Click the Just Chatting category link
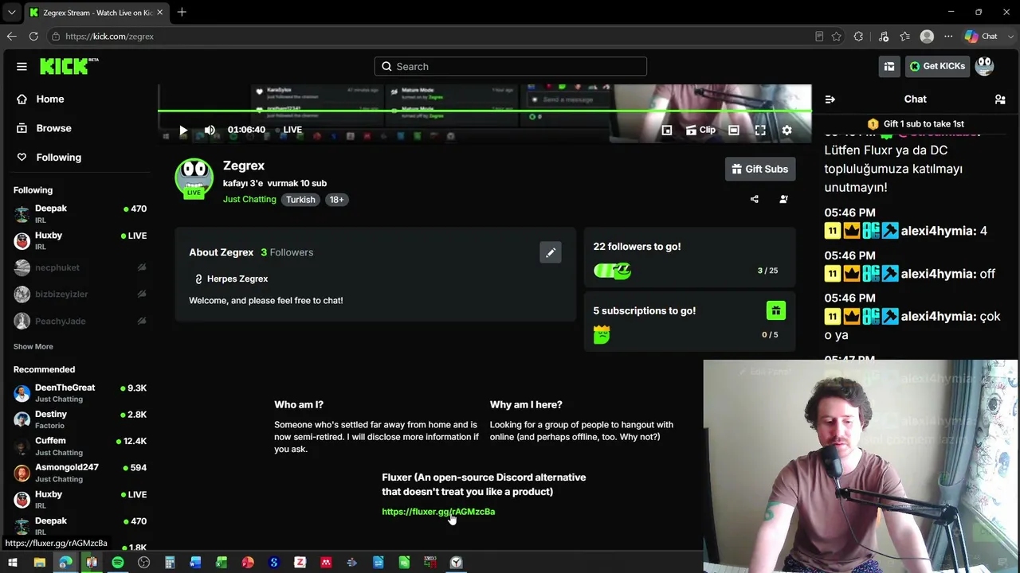1020x573 pixels. pos(249,200)
